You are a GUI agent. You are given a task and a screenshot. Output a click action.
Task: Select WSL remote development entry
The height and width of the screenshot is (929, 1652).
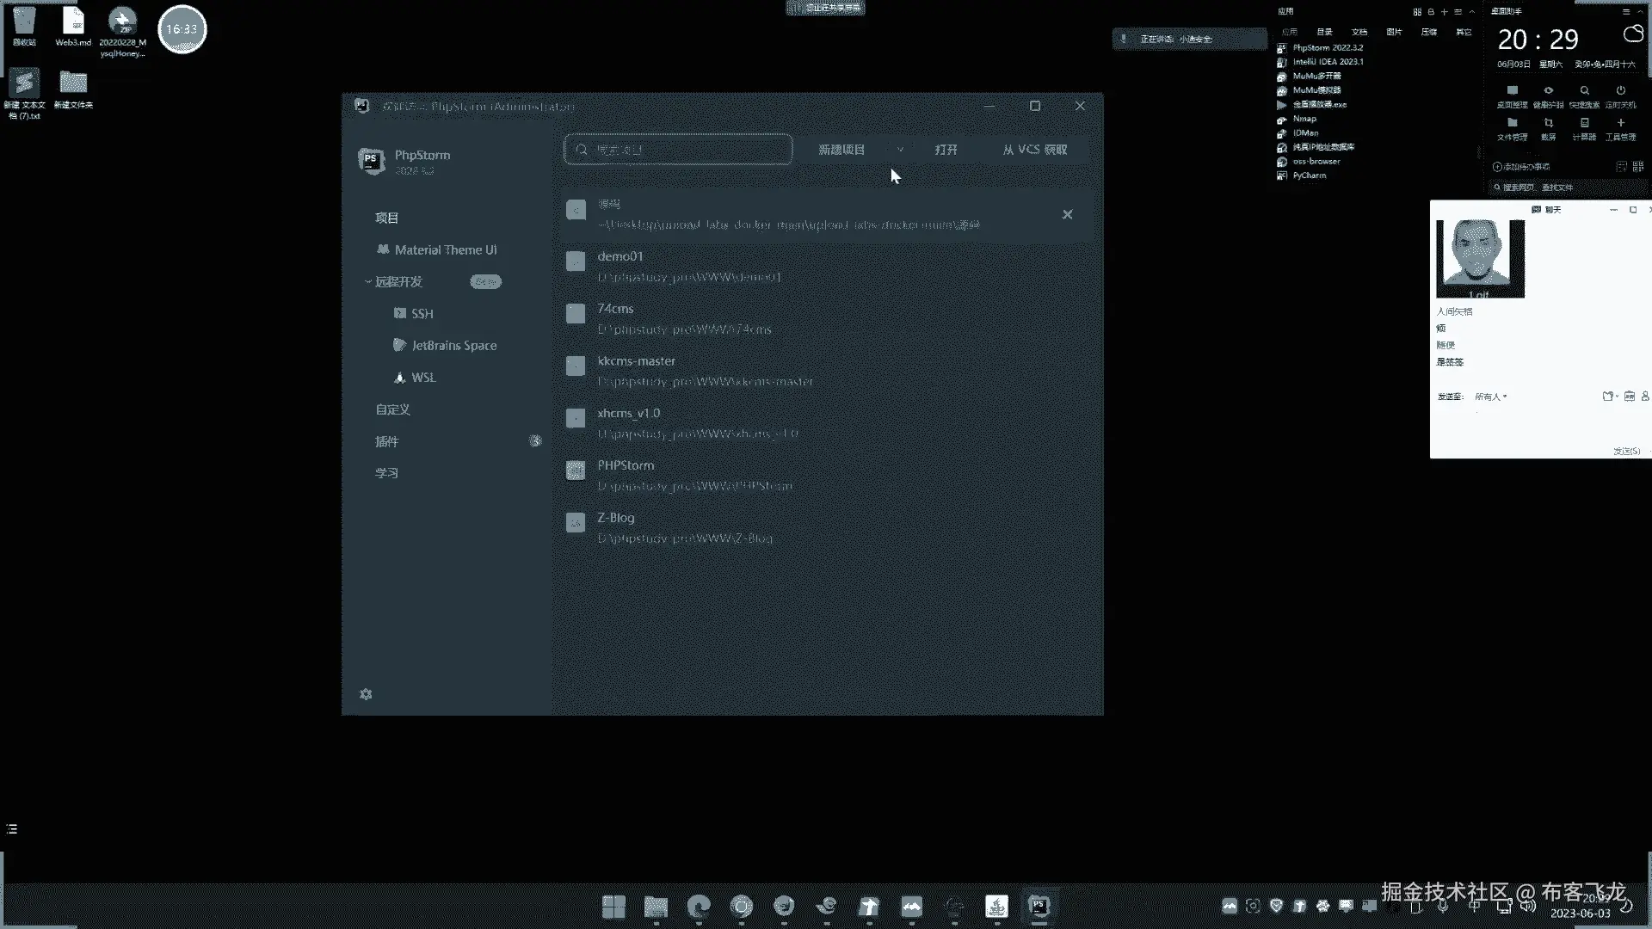(422, 378)
